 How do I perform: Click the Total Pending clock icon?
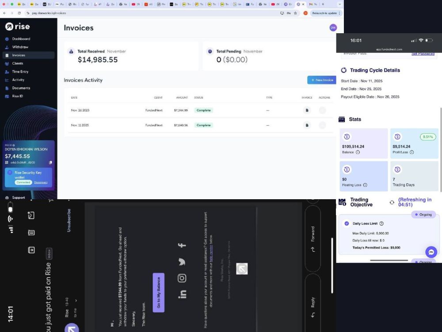point(210,51)
